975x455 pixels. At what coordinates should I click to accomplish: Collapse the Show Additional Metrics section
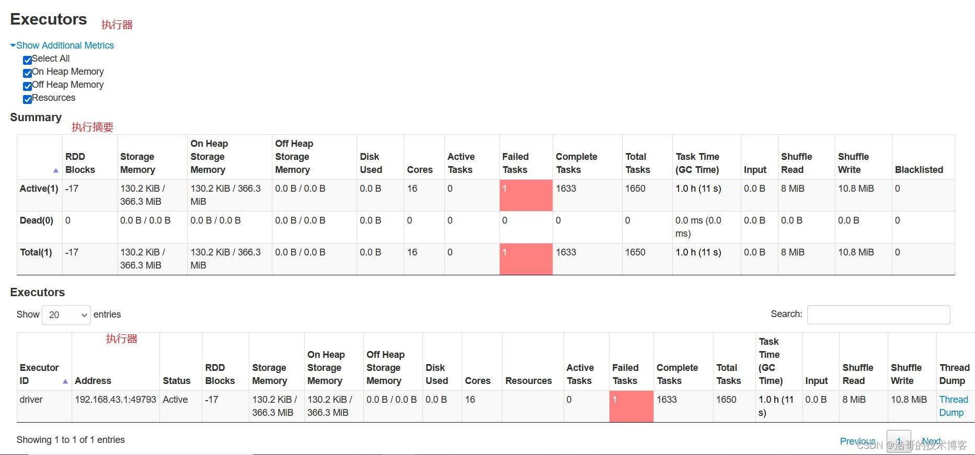(x=62, y=45)
